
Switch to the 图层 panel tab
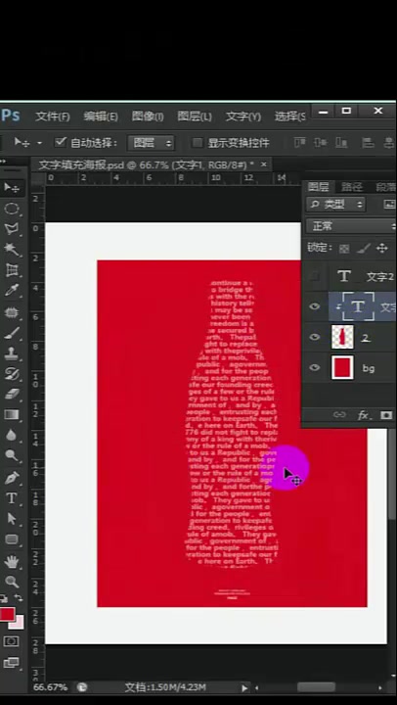point(319,187)
